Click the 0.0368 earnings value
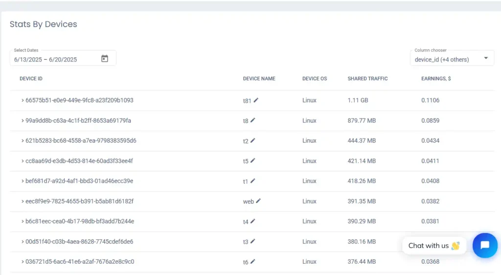 (430, 262)
